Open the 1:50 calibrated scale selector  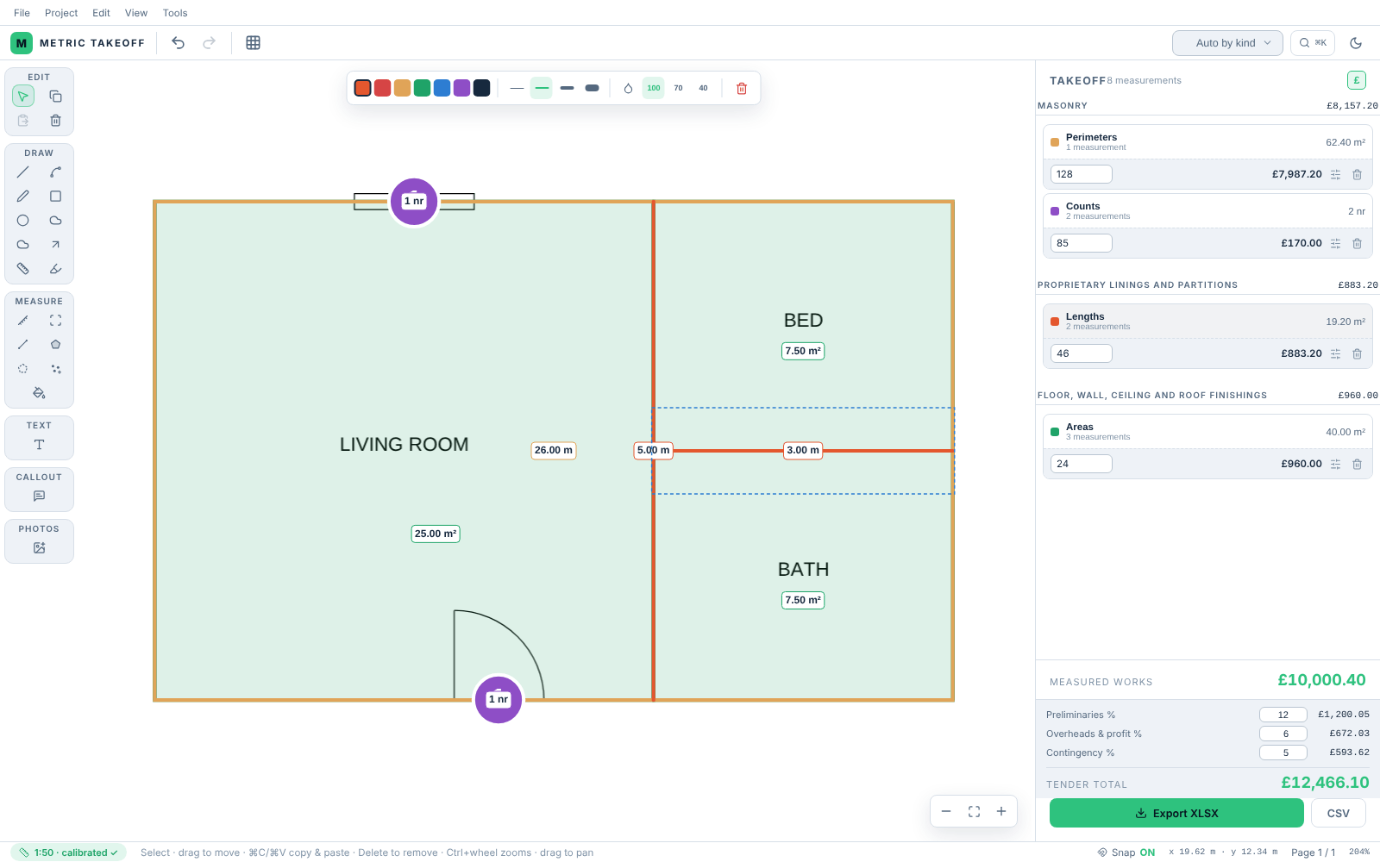coord(69,853)
